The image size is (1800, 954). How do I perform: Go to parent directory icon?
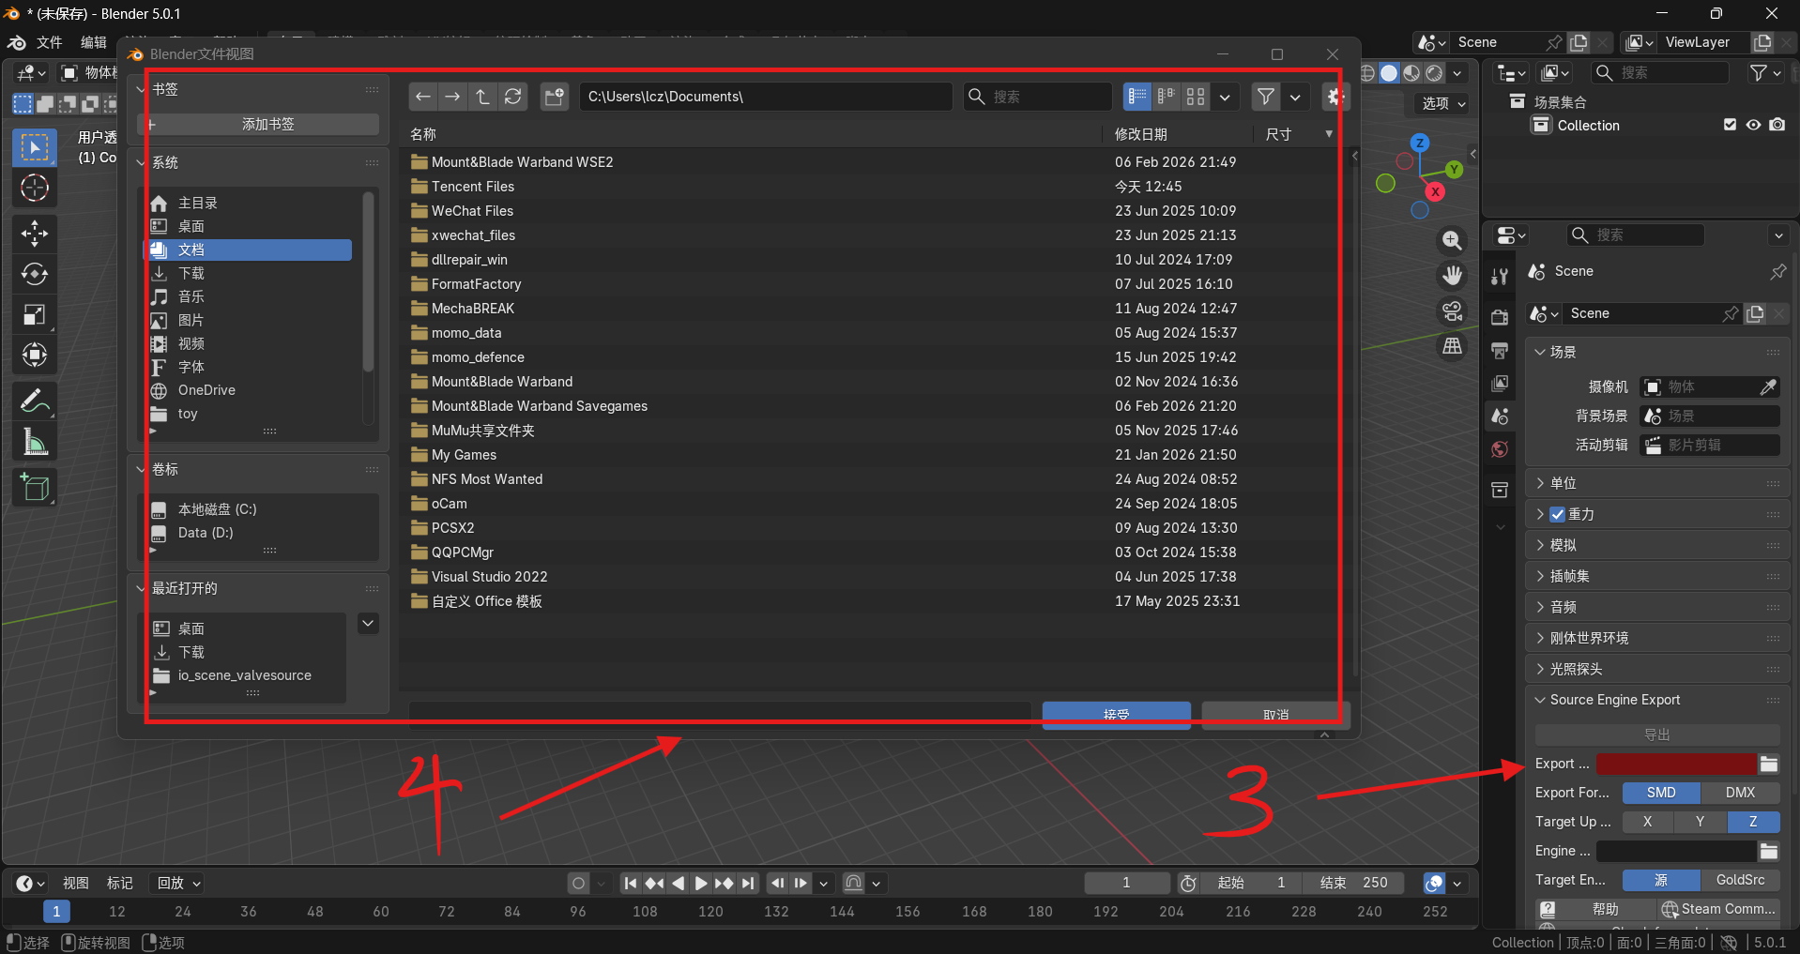[x=482, y=97]
